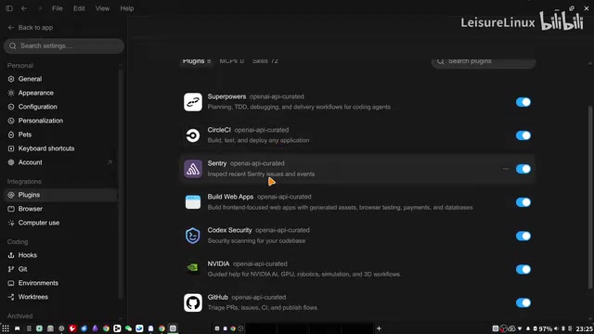Return via Back to app
594x334 pixels.
pyautogui.click(x=31, y=28)
